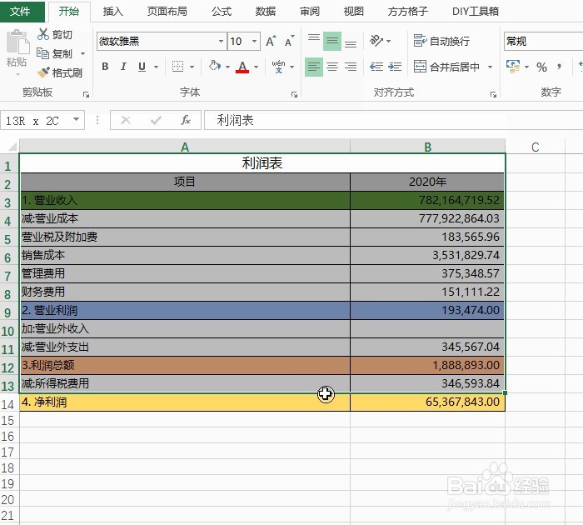Screen dimensions: 583x525
Task: Click cell 2. 营业利润
Action: click(185, 310)
